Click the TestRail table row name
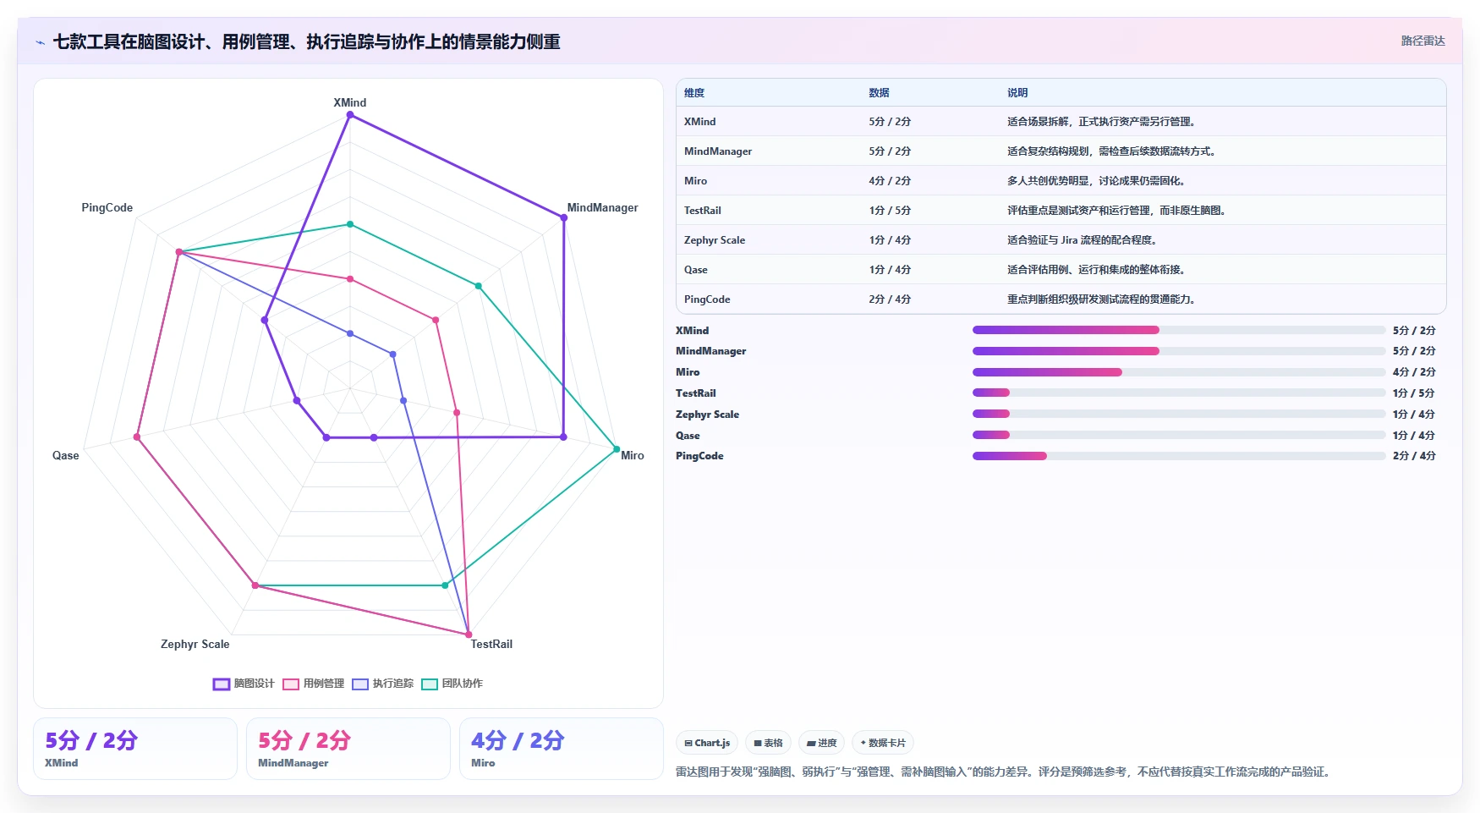This screenshot has height=813, width=1480. [x=703, y=211]
